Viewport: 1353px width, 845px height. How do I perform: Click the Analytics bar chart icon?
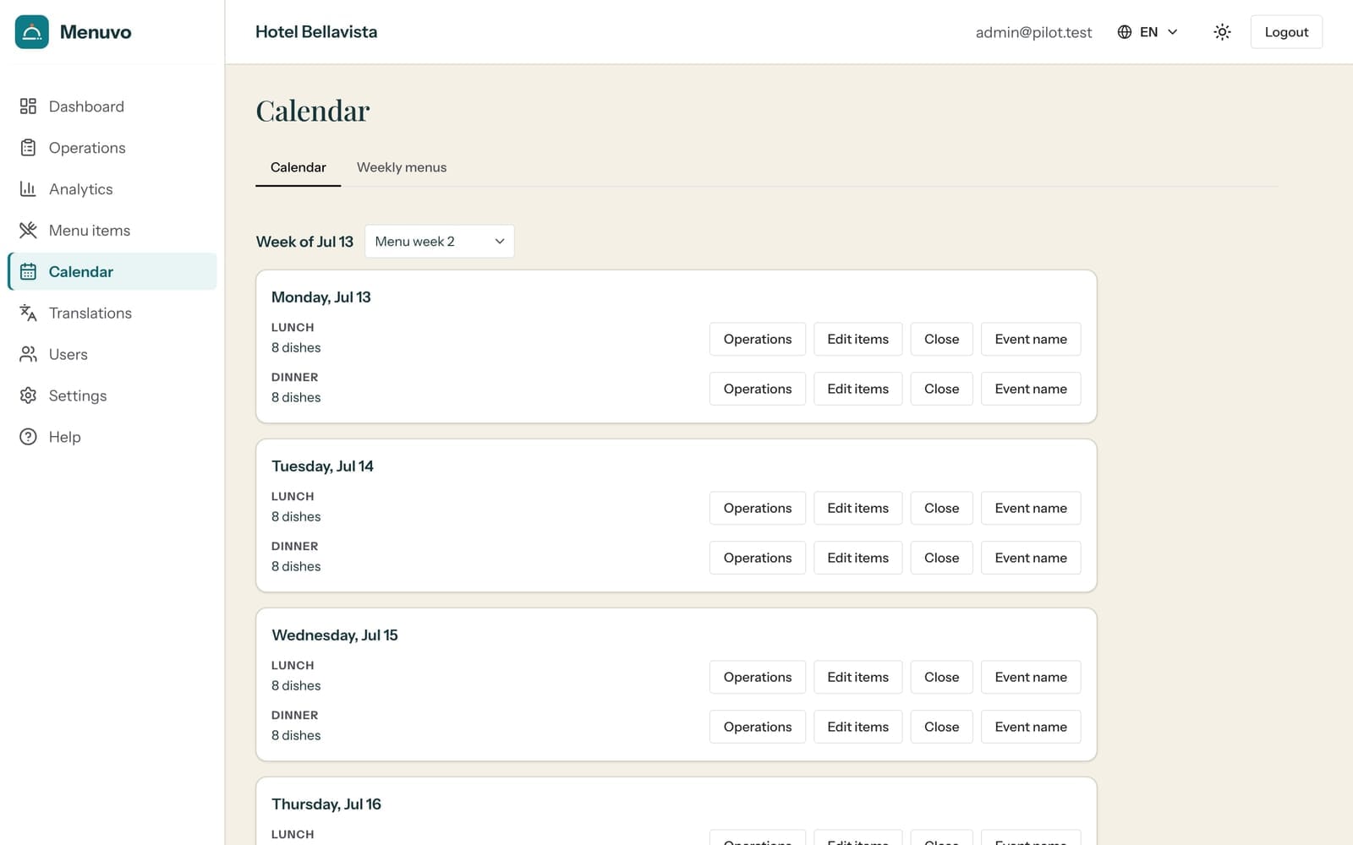point(28,189)
